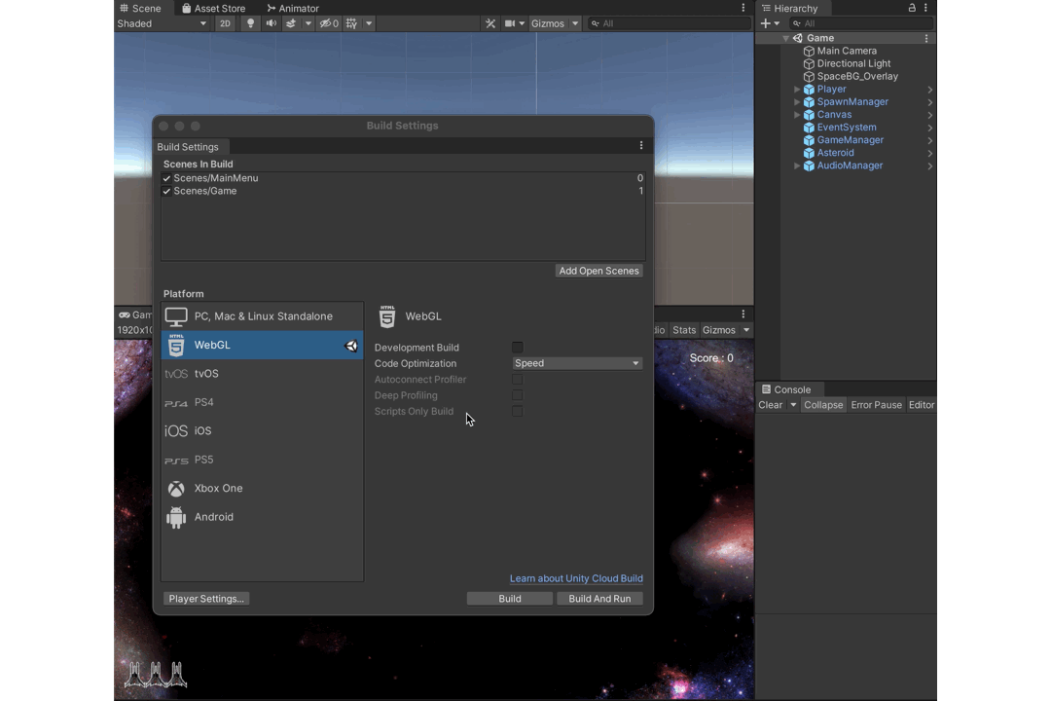Expand the Player object in Hierarchy
Viewport: 1051px width, 701px height.
pyautogui.click(x=797, y=90)
